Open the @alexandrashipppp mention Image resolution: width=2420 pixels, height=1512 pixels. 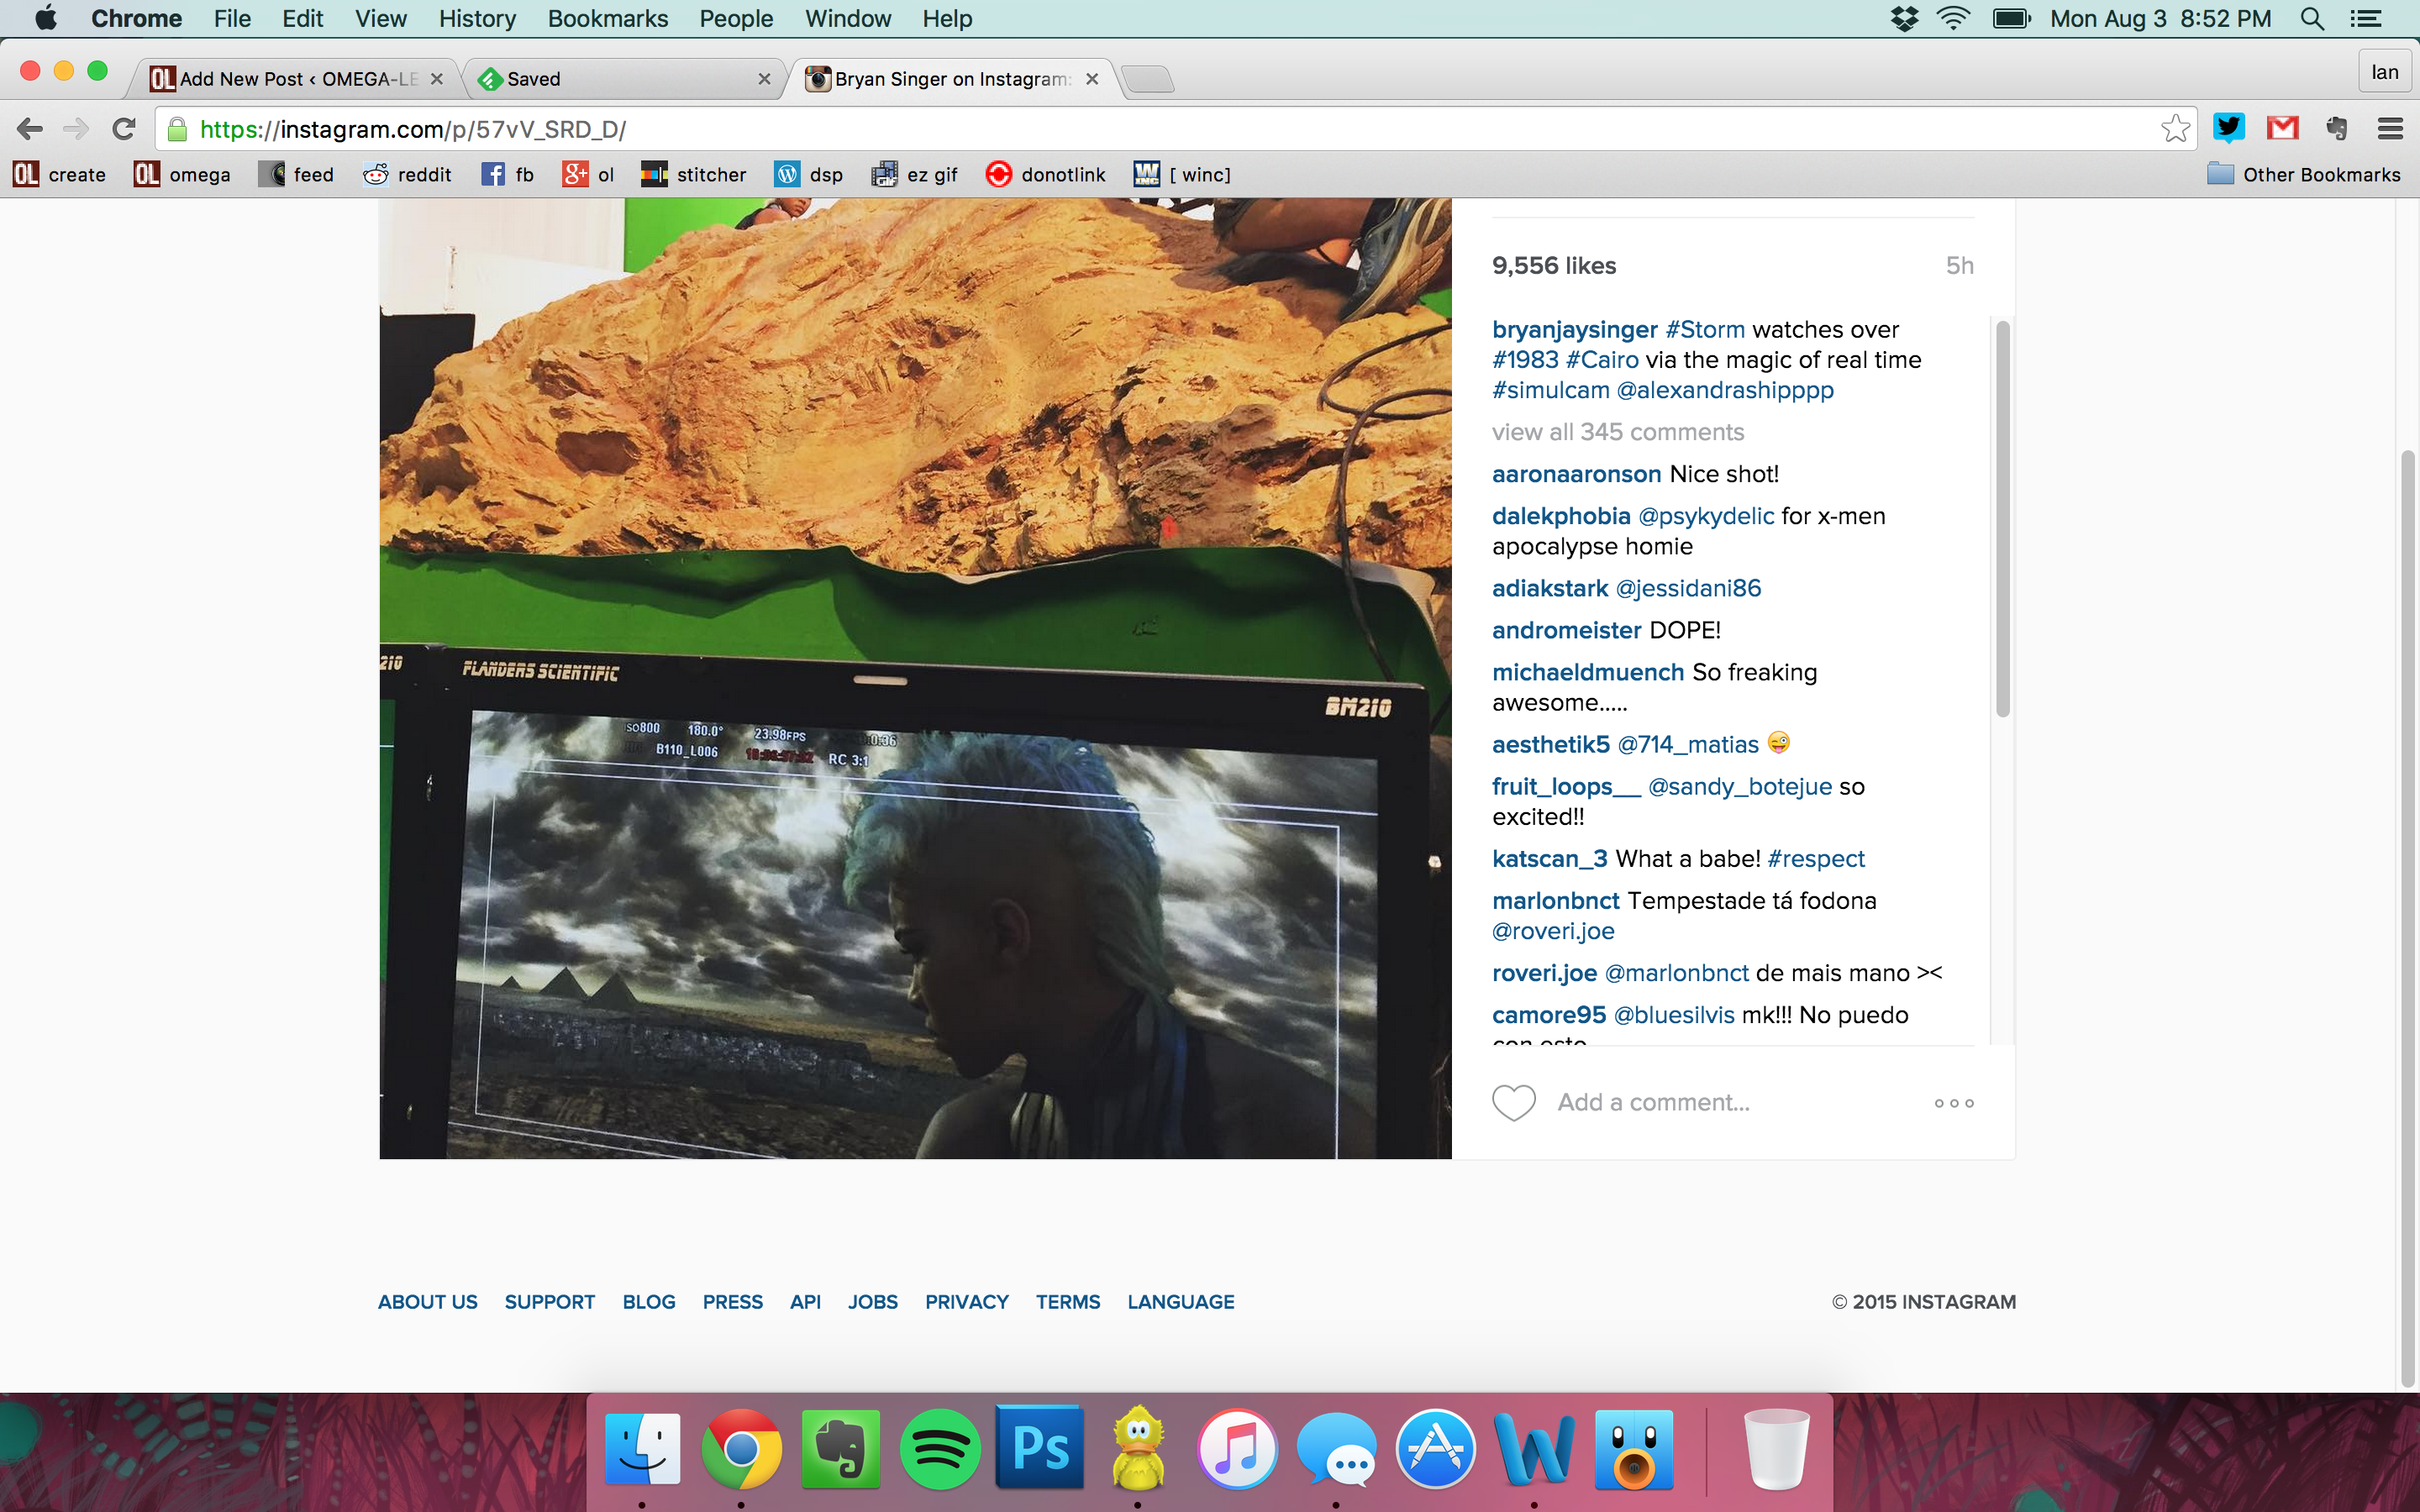point(1725,389)
